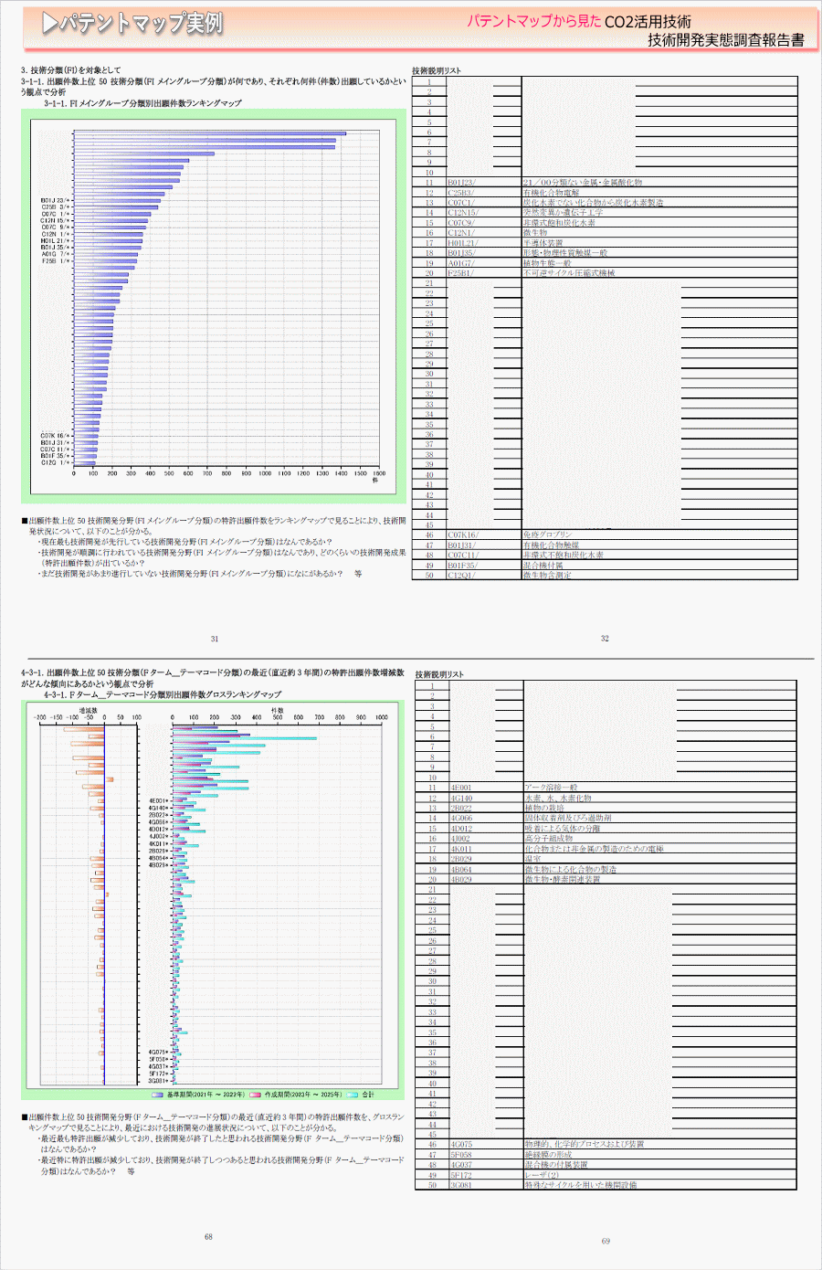Image resolution: width=822 pixels, height=1270 pixels.
Task: Click the white triangle arrow in the banner
Action: [x=50, y=24]
